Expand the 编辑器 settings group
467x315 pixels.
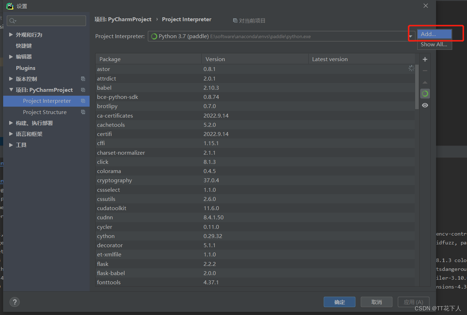click(x=11, y=57)
